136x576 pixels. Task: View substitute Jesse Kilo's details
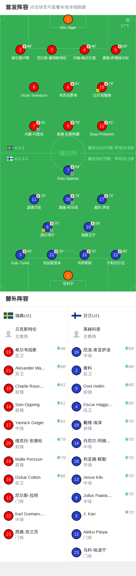click(x=102, y=480)
